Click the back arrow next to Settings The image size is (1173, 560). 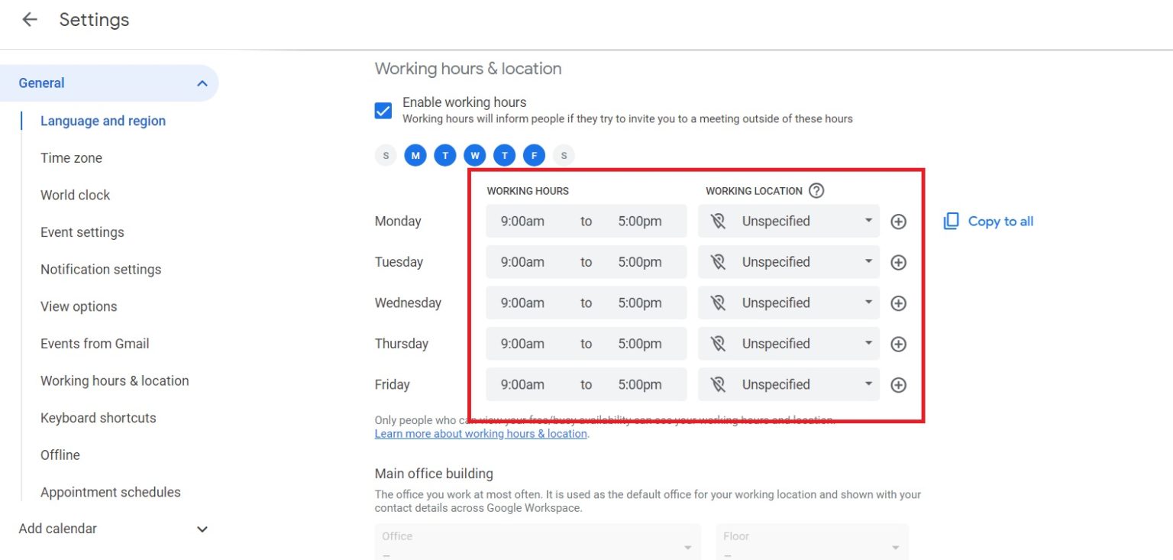click(x=30, y=20)
